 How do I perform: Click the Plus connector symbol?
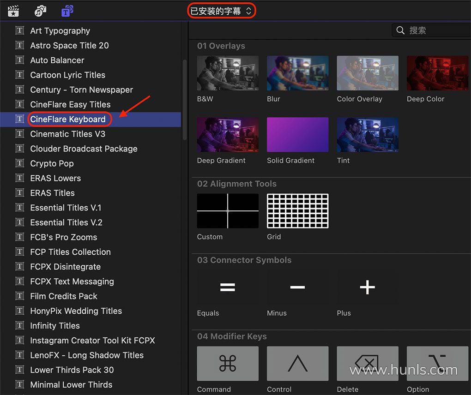367,287
